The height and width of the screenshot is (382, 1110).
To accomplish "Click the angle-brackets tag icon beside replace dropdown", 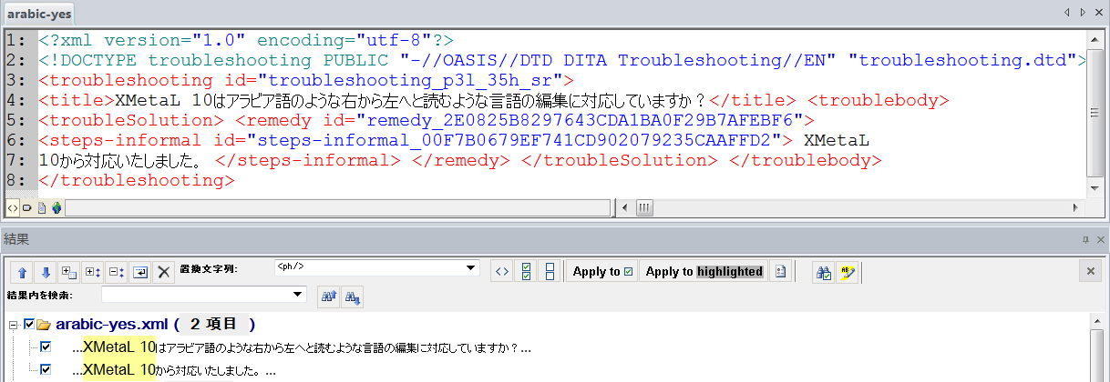I will (x=500, y=272).
